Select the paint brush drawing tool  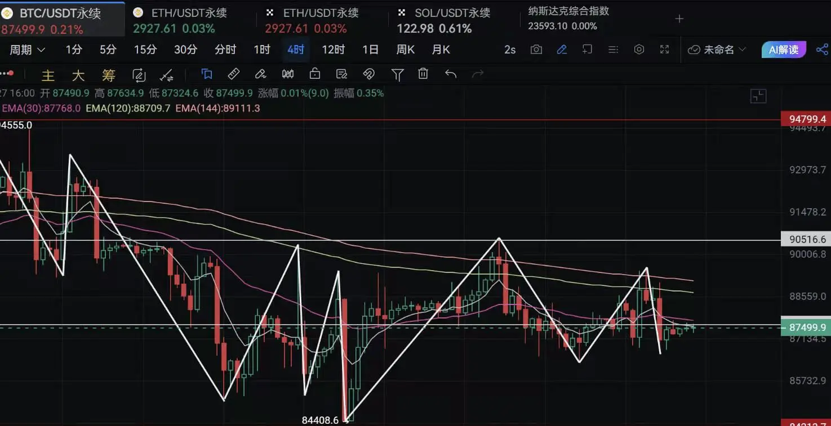(260, 74)
